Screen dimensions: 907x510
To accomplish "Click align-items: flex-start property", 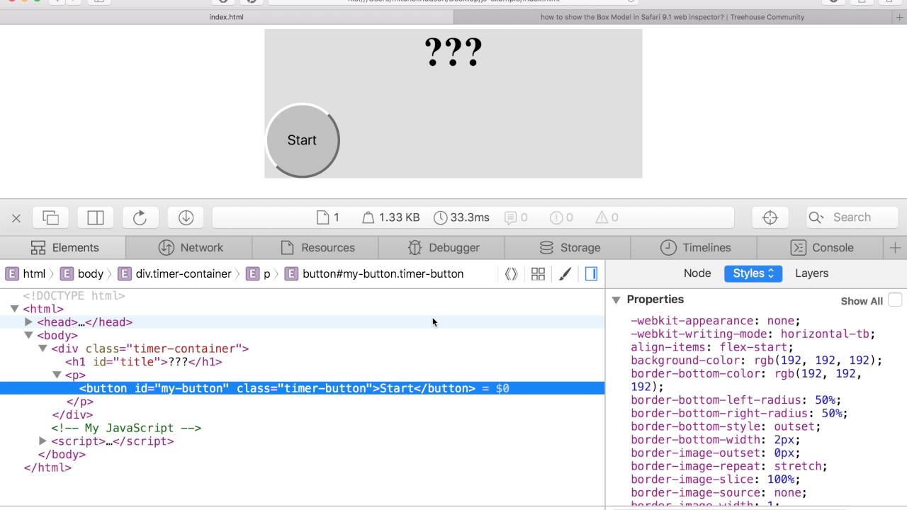I will pyautogui.click(x=712, y=347).
